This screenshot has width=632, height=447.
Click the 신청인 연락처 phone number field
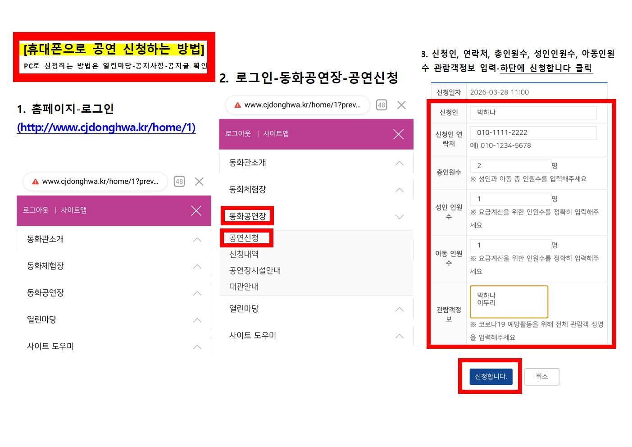tap(533, 132)
